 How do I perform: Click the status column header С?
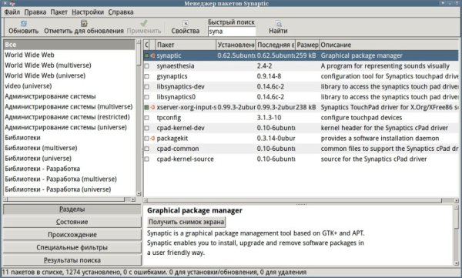click(147, 45)
